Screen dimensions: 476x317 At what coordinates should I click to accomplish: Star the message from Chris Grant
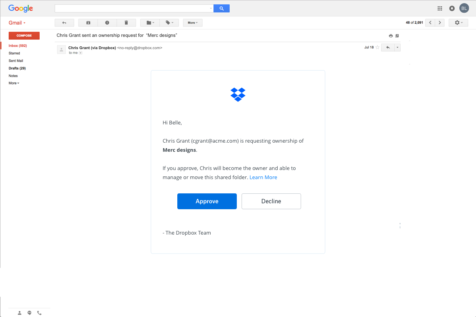[377, 48]
